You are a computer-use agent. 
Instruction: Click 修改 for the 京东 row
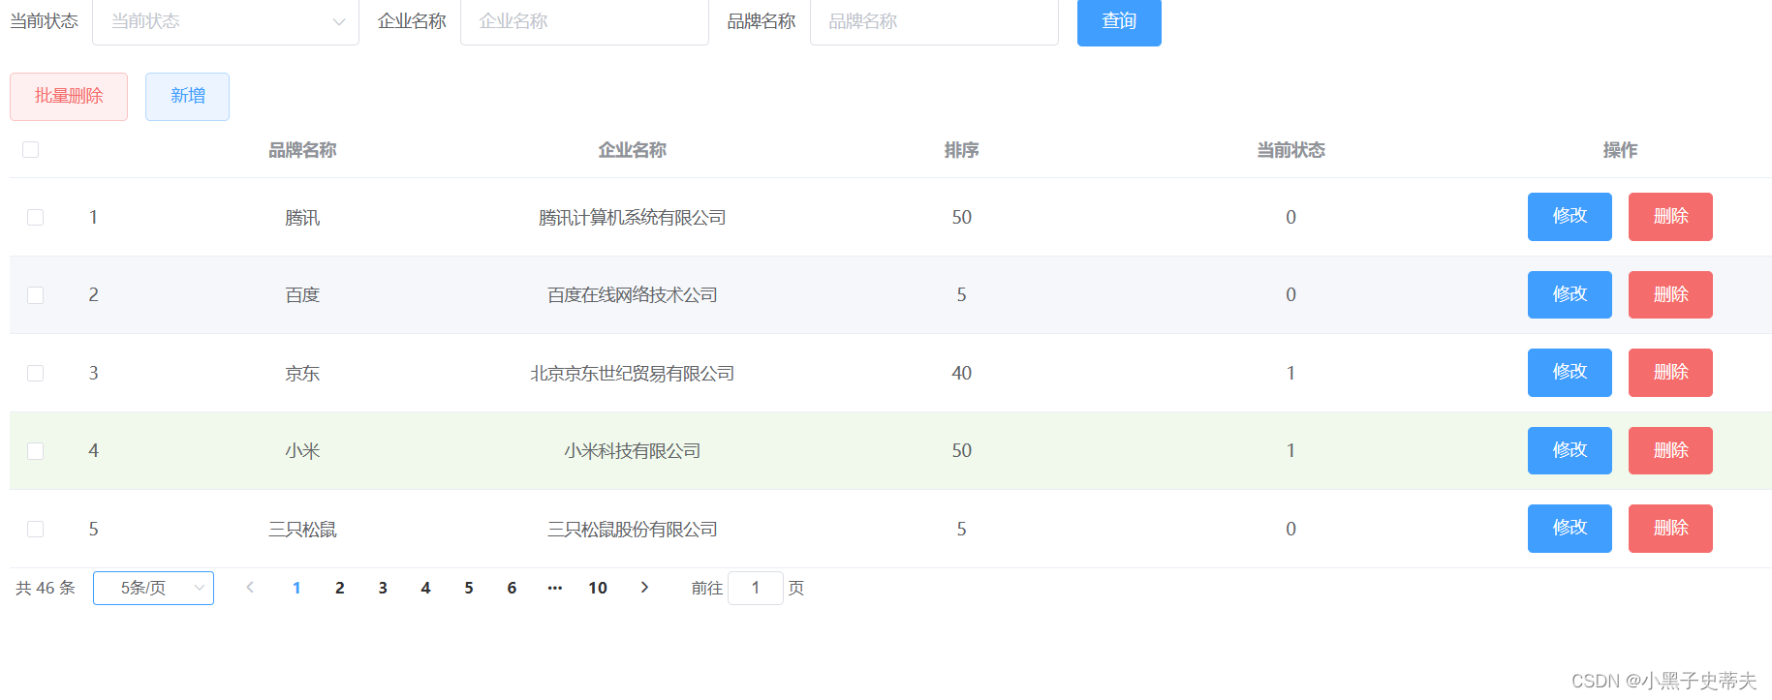[1570, 373]
